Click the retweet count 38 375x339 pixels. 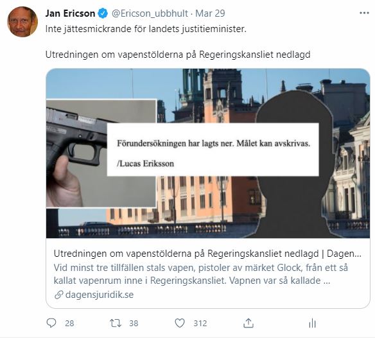click(134, 323)
